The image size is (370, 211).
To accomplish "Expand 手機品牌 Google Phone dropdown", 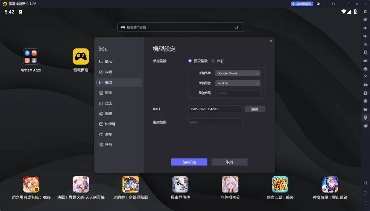I will click(238, 73).
